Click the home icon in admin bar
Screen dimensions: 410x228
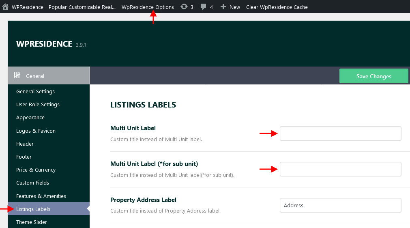click(x=5, y=7)
